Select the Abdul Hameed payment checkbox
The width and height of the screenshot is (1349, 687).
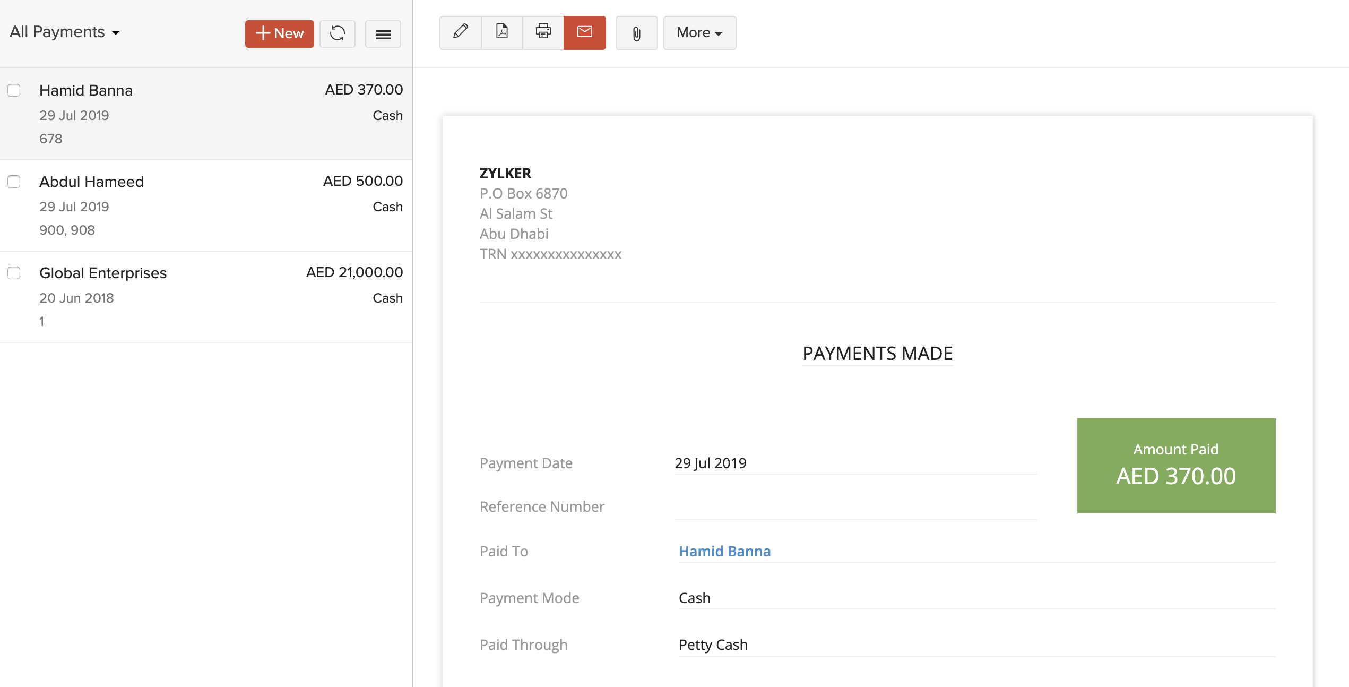14,182
